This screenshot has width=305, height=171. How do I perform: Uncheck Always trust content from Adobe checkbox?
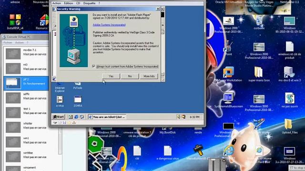[93, 66]
